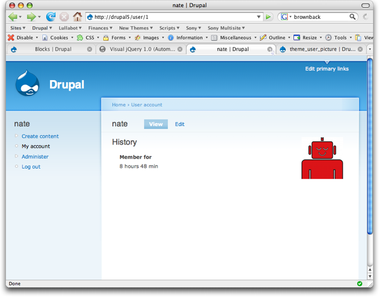Click the vertical scrollbar thumb

[370, 146]
